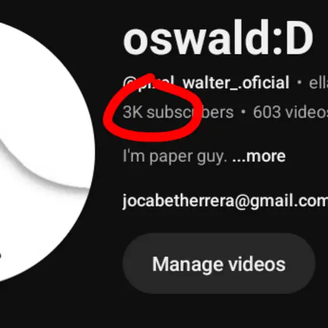Click the dot separator after the channel handle
This screenshot has width=328, height=328.
click(299, 83)
